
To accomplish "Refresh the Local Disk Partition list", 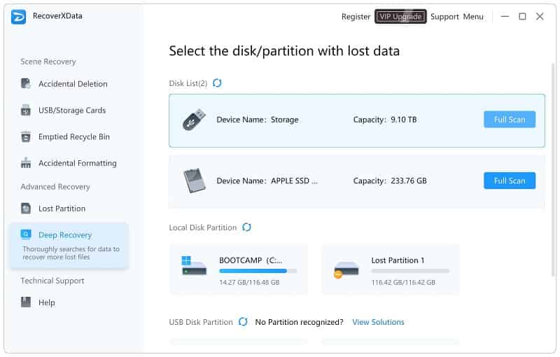I will click(x=246, y=227).
